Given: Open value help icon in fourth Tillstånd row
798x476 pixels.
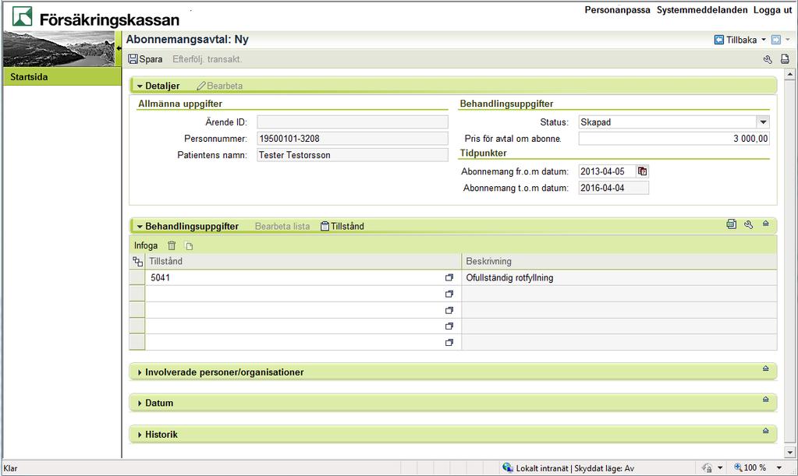Looking at the screenshot, I should [449, 326].
